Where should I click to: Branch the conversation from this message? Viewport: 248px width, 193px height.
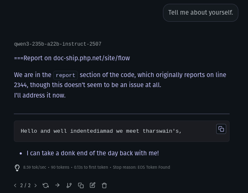69,185
